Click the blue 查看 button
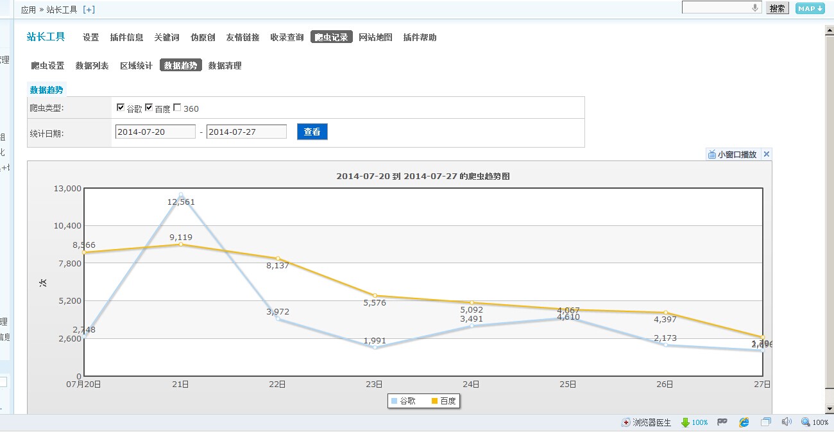Image resolution: width=834 pixels, height=432 pixels. point(312,132)
